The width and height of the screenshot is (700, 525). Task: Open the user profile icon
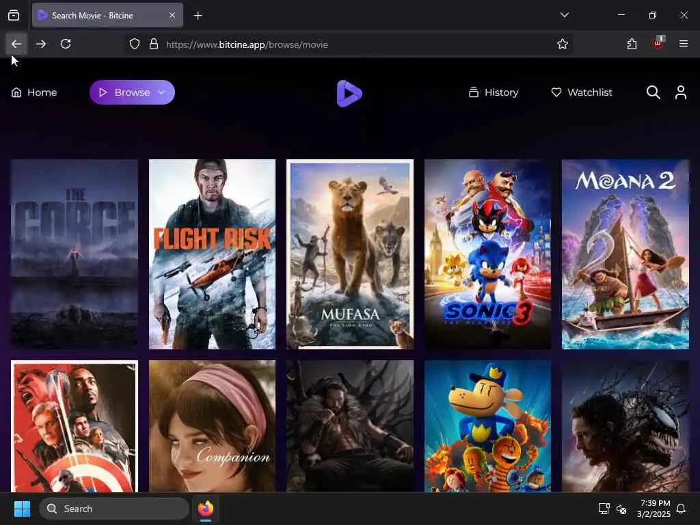[x=681, y=92]
